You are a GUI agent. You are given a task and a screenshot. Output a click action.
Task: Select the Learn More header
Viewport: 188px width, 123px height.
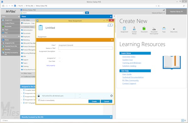coord(135,53)
